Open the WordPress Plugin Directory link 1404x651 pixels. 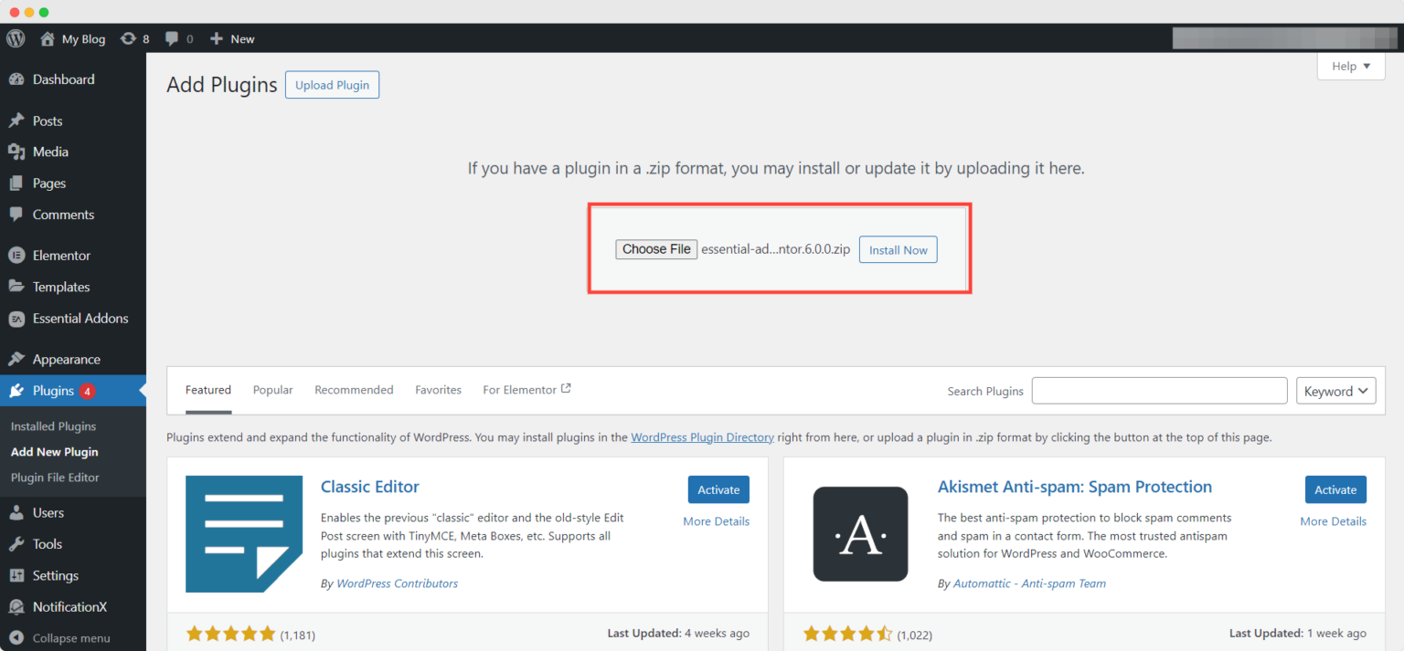tap(702, 436)
